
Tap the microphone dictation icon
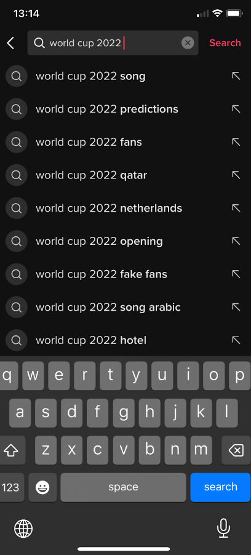click(x=223, y=529)
